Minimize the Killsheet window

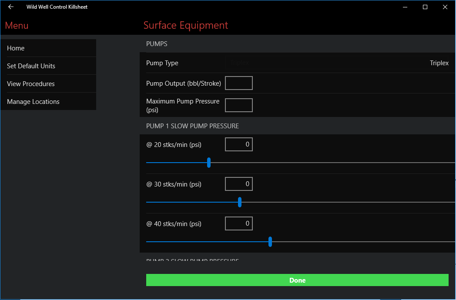pyautogui.click(x=405, y=7)
